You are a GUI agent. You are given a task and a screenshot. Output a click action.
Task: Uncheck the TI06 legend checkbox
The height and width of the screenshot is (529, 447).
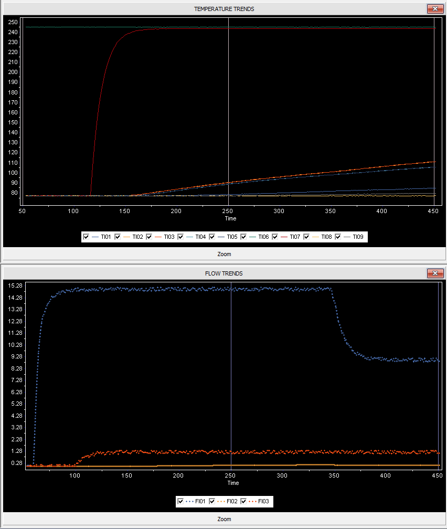(243, 237)
